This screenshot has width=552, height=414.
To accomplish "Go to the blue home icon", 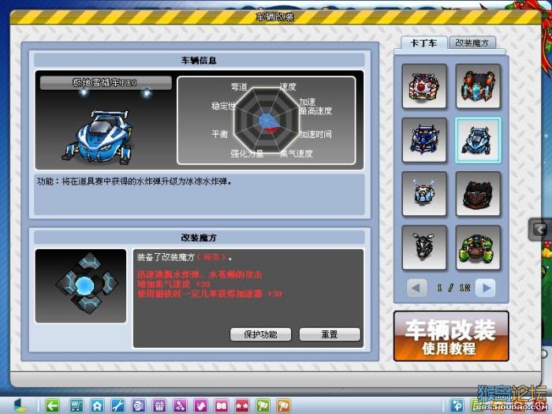I will point(97,406).
